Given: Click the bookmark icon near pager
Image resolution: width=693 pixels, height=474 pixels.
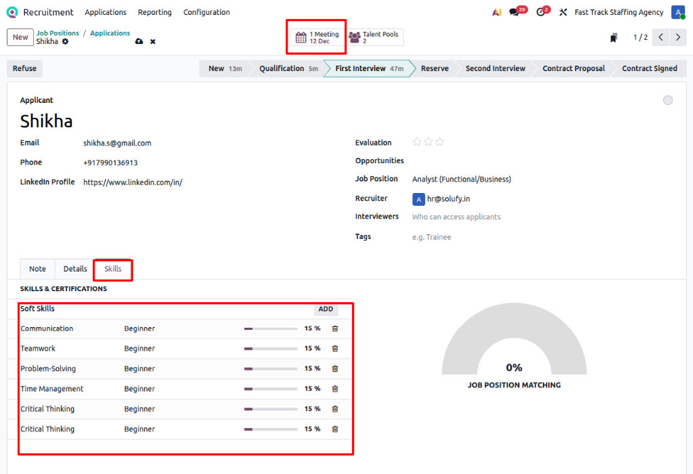Looking at the screenshot, I should coord(614,38).
